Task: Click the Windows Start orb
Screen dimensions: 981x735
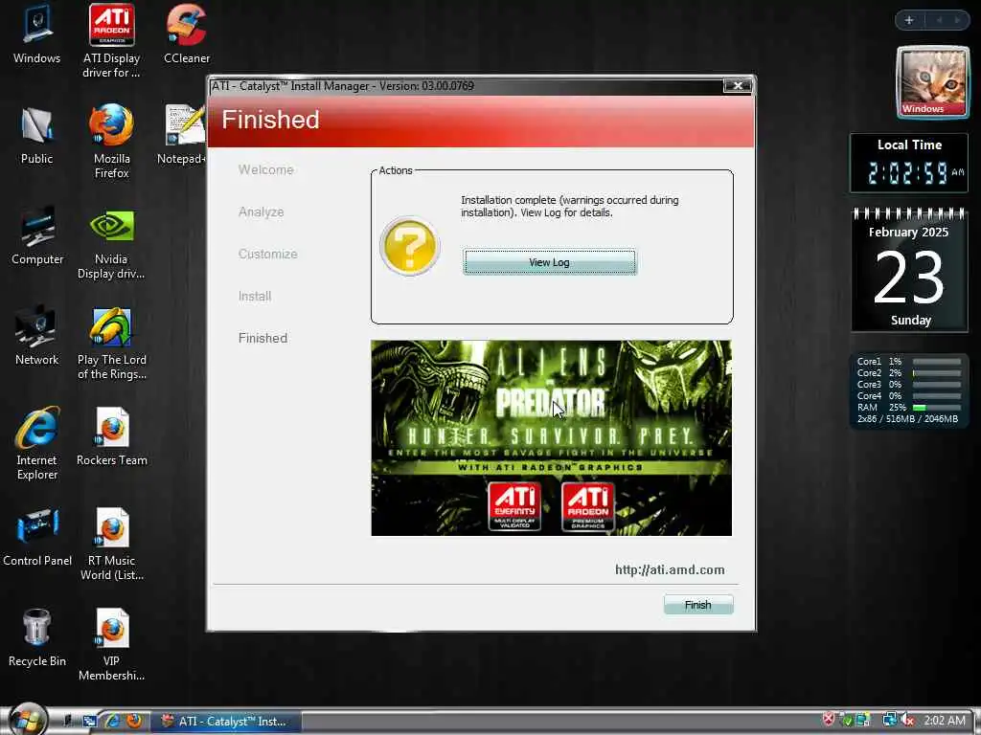Action: click(x=27, y=720)
